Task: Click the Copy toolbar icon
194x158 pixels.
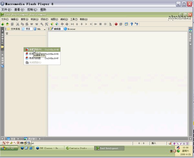Action: (22, 24)
